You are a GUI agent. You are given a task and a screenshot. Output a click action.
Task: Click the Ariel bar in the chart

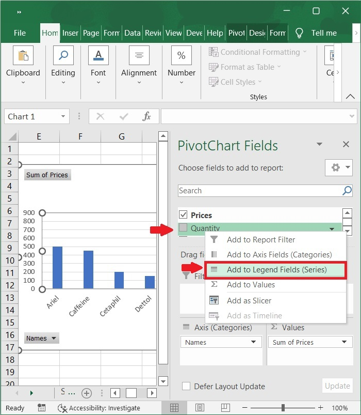pyautogui.click(x=58, y=268)
